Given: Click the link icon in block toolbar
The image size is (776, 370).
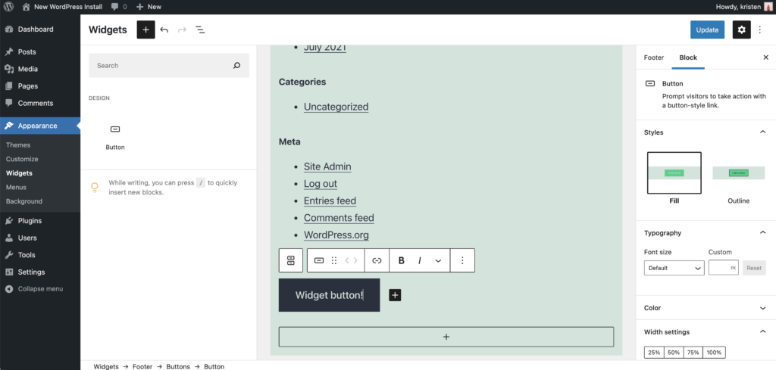Looking at the screenshot, I should (x=377, y=260).
